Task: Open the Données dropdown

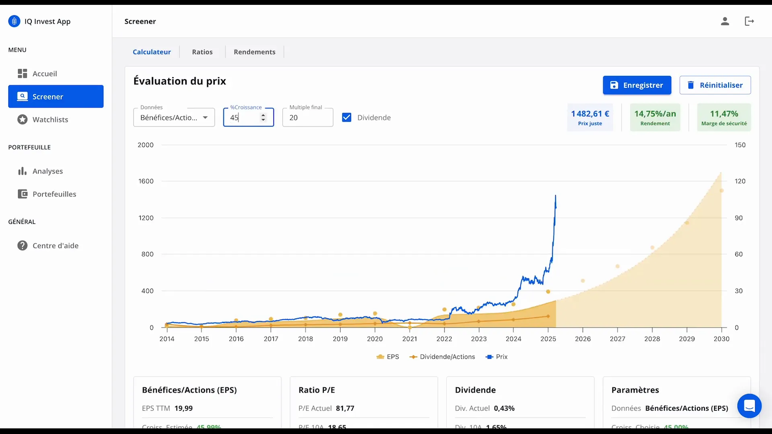Action: pyautogui.click(x=174, y=117)
